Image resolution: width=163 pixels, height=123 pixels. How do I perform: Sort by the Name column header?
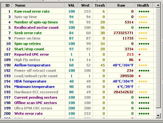(38, 5)
